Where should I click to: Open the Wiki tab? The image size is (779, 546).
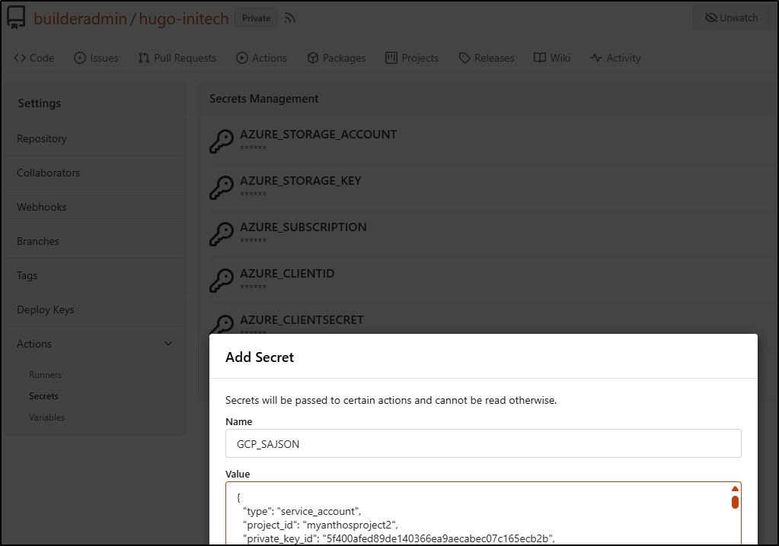pyautogui.click(x=551, y=58)
